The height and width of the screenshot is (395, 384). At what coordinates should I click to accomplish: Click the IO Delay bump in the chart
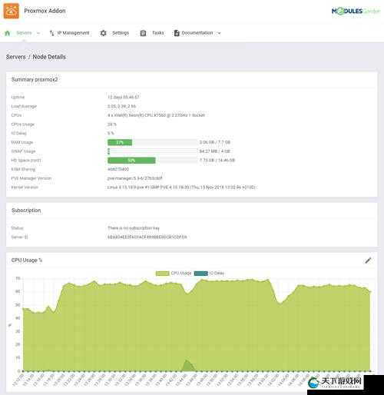(x=188, y=367)
